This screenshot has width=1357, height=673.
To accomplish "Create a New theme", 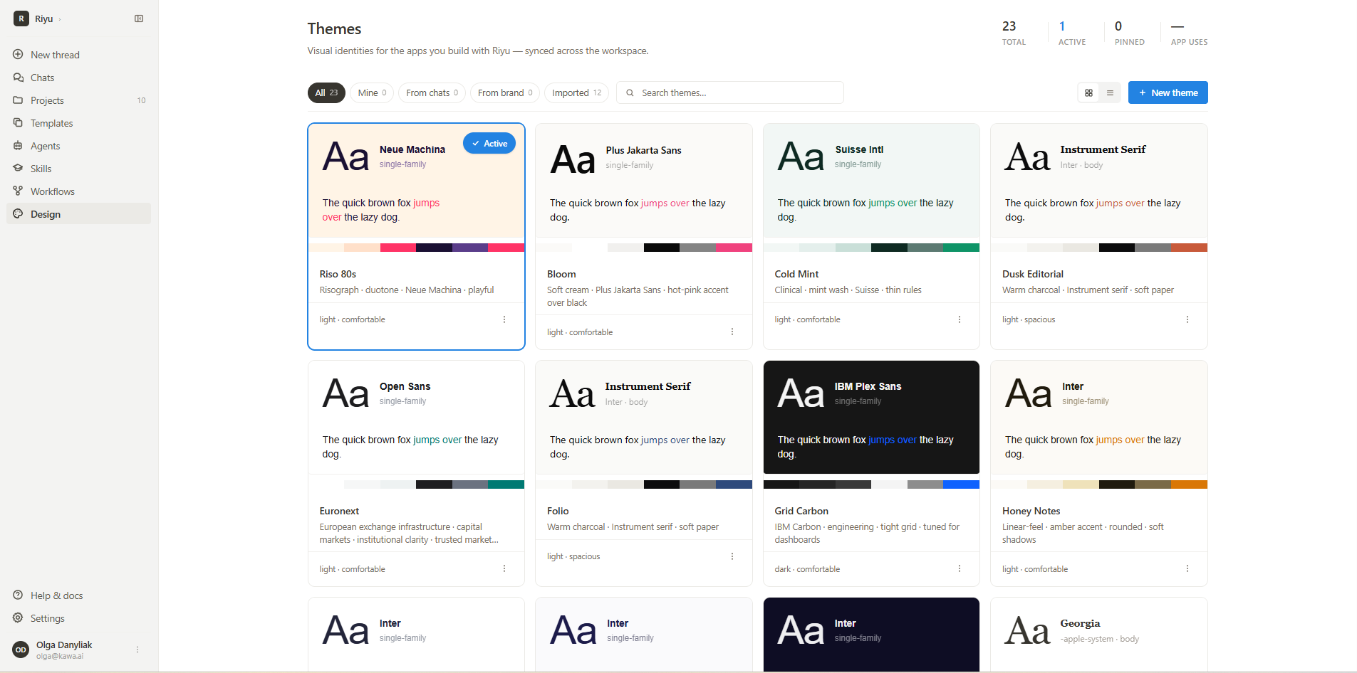I will (1168, 92).
